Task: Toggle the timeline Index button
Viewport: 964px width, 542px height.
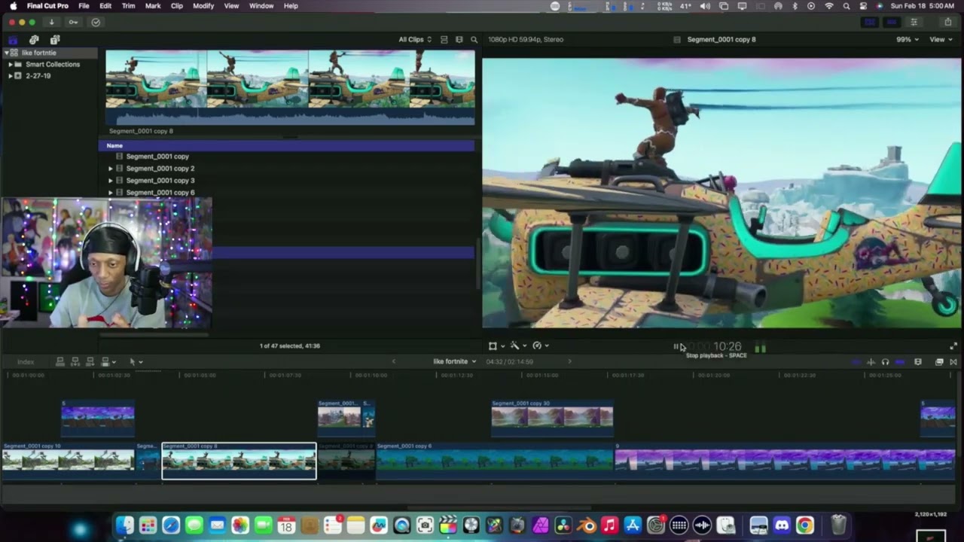Action: click(x=26, y=362)
